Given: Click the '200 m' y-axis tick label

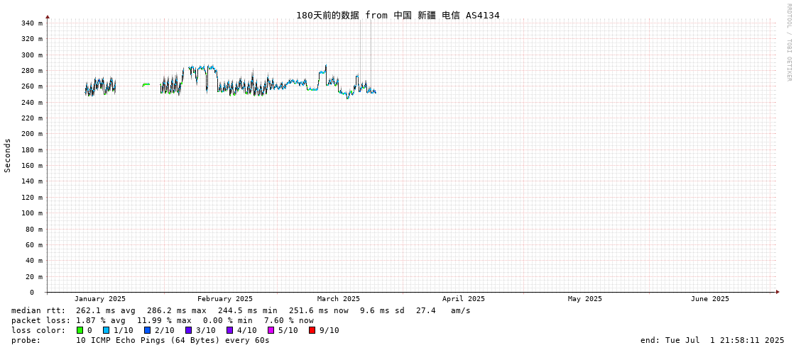Looking at the screenshot, I should (x=32, y=134).
